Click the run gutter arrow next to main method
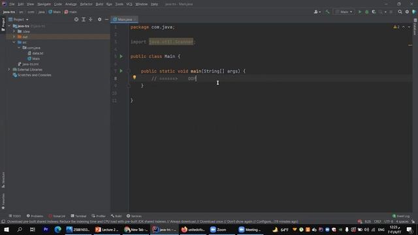This screenshot has width=418, height=235. [x=121, y=71]
